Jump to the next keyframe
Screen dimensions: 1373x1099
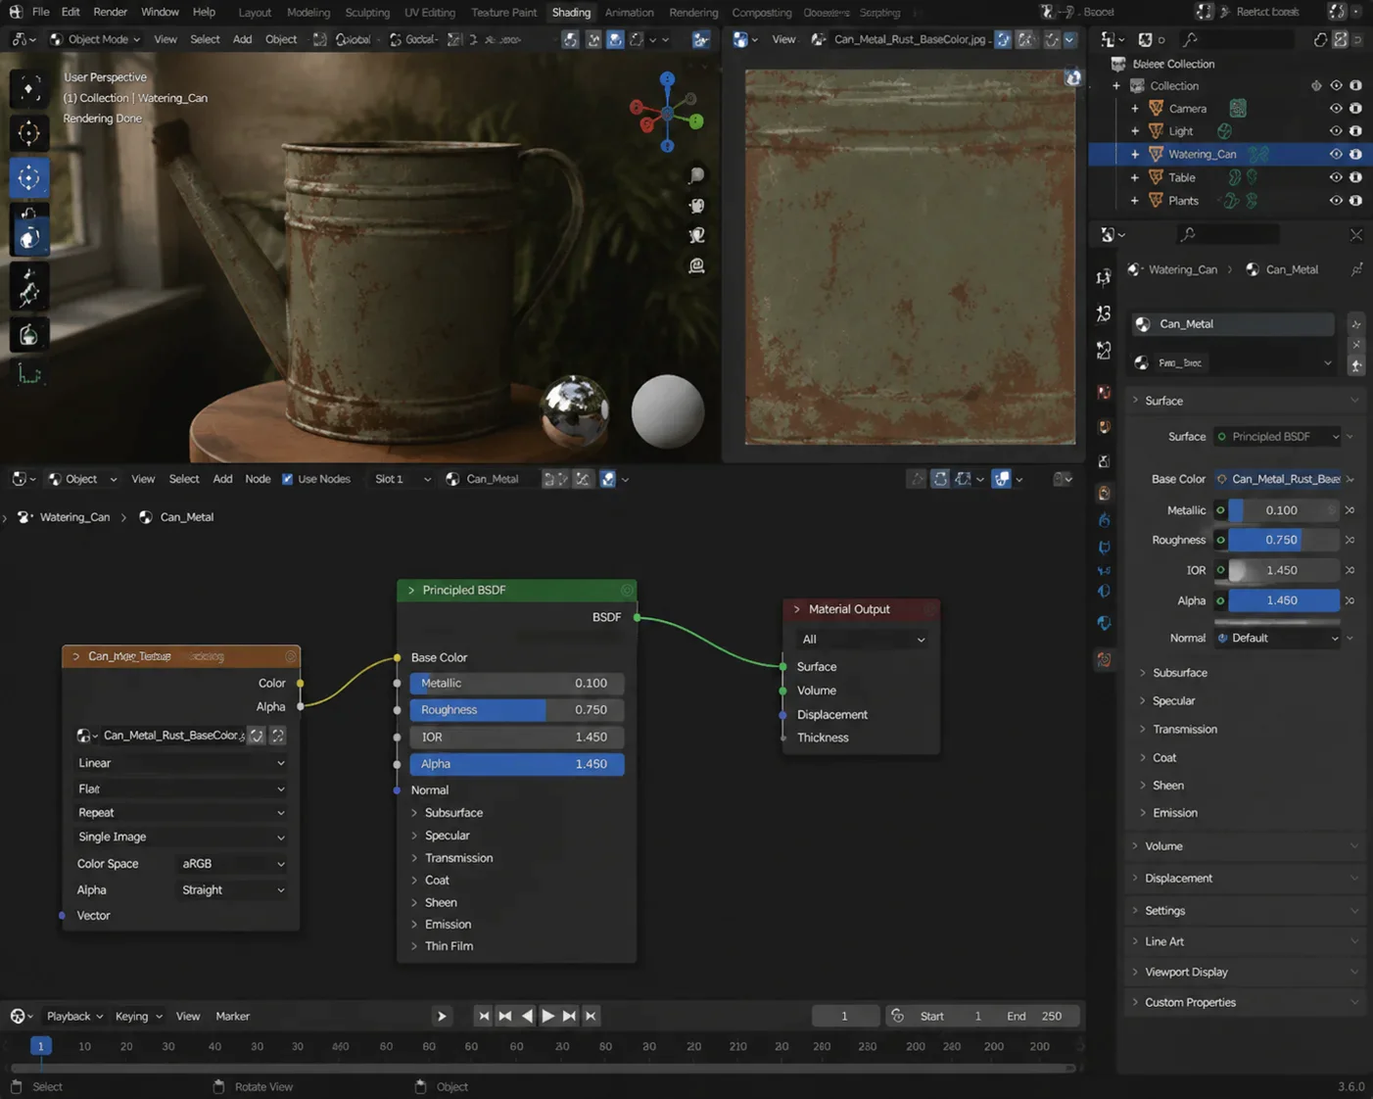click(x=569, y=1016)
